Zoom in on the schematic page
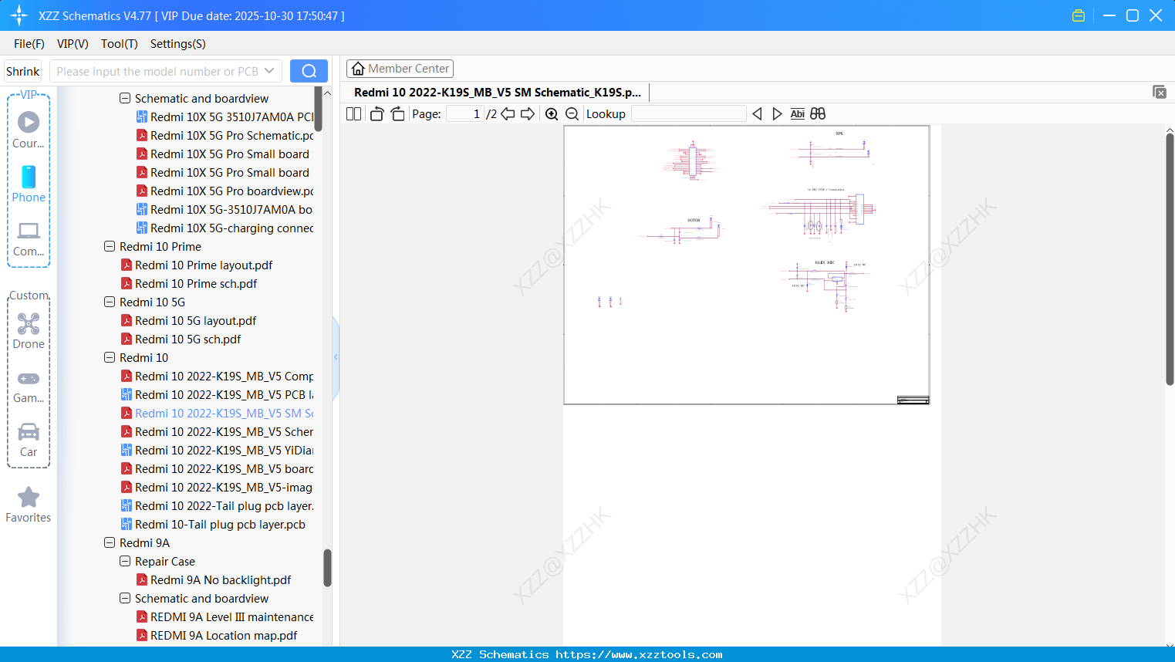 coord(552,113)
